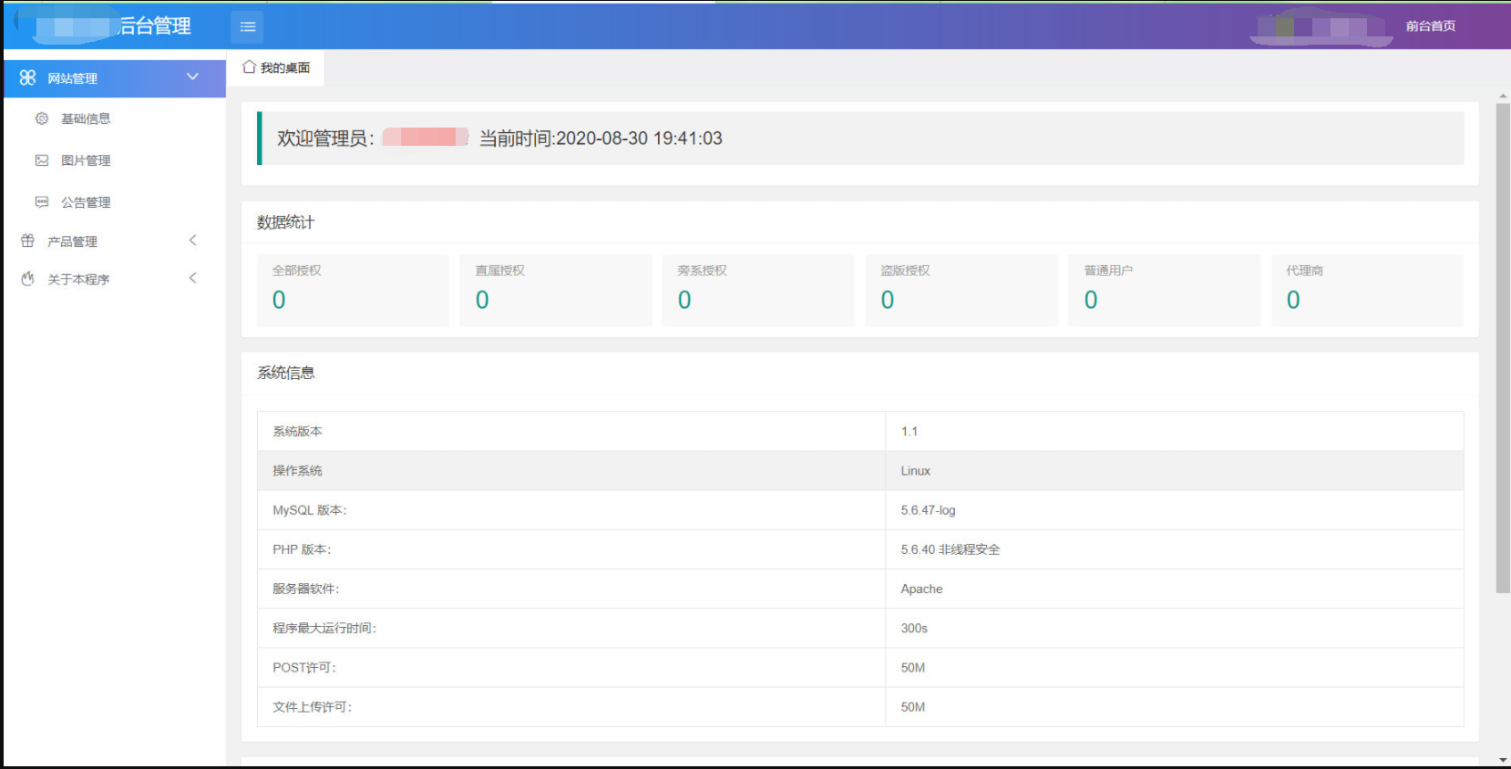Click the 代理商 statistics card

1366,289
